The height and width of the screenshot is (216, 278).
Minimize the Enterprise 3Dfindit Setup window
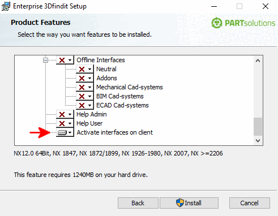click(214, 6)
